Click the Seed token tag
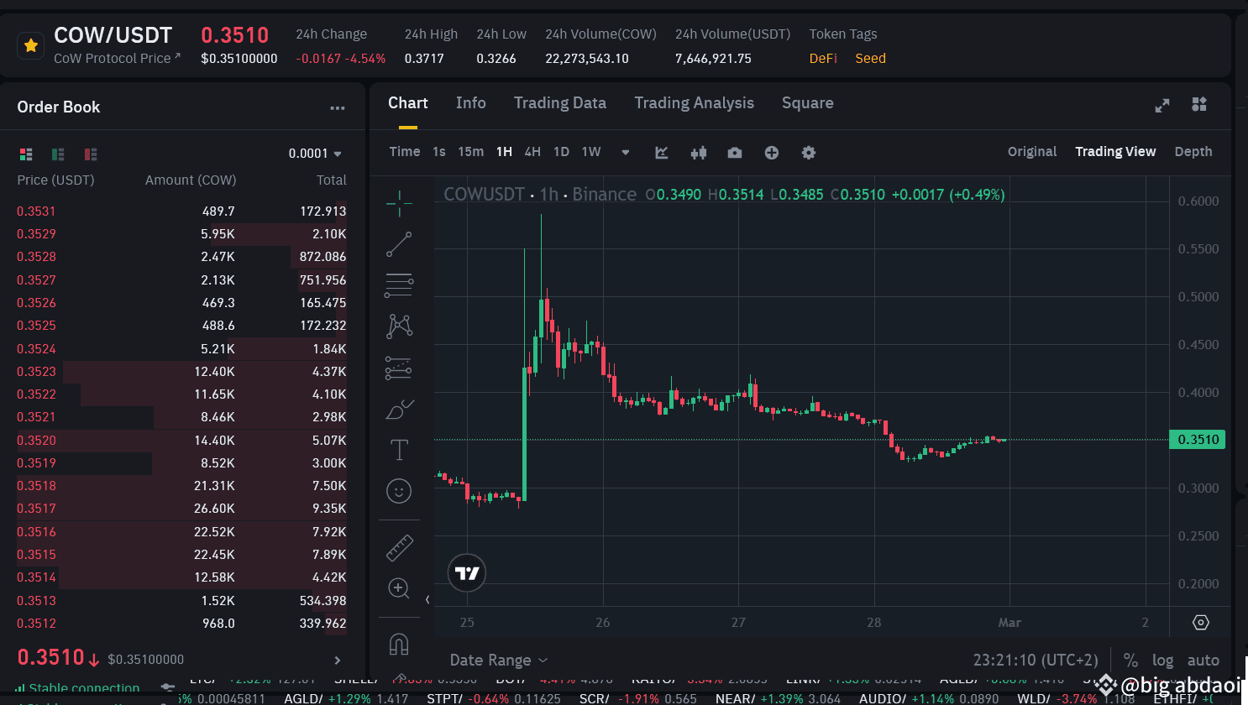Screen dimensions: 1248x705 (x=870, y=59)
